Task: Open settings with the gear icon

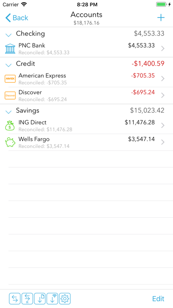Action: [x=65, y=299]
